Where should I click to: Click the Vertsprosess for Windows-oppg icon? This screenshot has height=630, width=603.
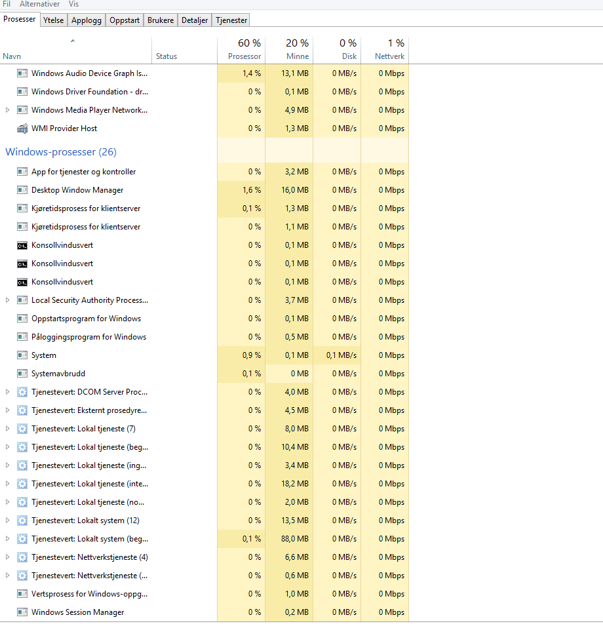[22, 594]
